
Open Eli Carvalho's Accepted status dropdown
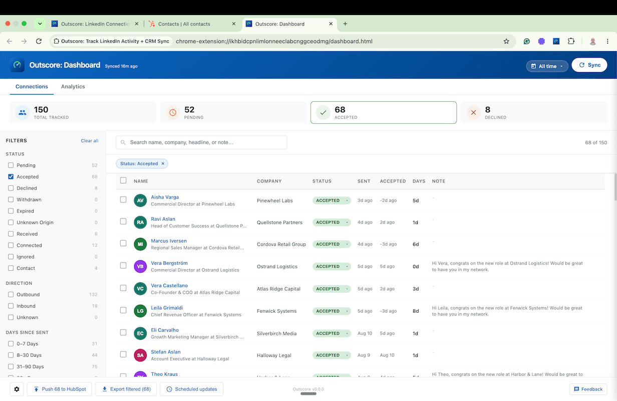(332, 333)
